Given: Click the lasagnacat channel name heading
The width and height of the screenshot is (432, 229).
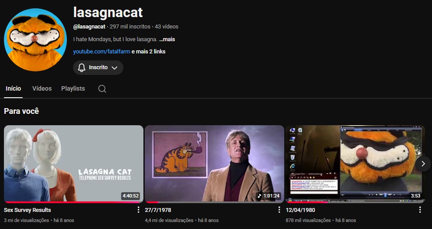Looking at the screenshot, I should click(108, 12).
